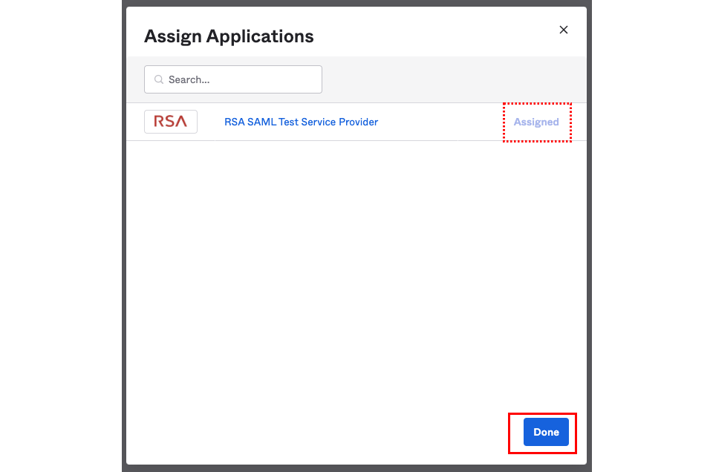Image resolution: width=713 pixels, height=472 pixels.
Task: Click the Assign Applications heading
Action: click(229, 36)
